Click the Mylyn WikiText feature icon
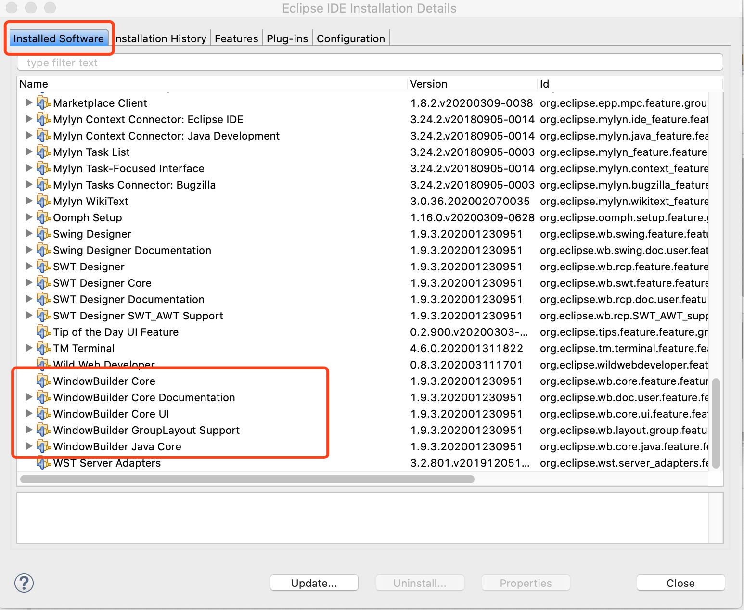The image size is (744, 610). coord(43,201)
